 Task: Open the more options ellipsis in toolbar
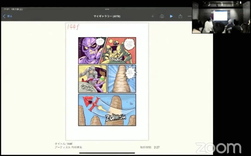[190, 16]
